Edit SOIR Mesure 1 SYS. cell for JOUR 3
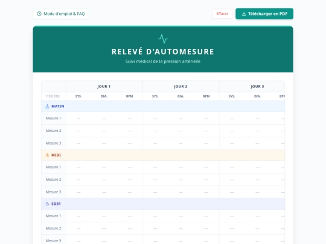The image size is (326, 244). click(232, 216)
